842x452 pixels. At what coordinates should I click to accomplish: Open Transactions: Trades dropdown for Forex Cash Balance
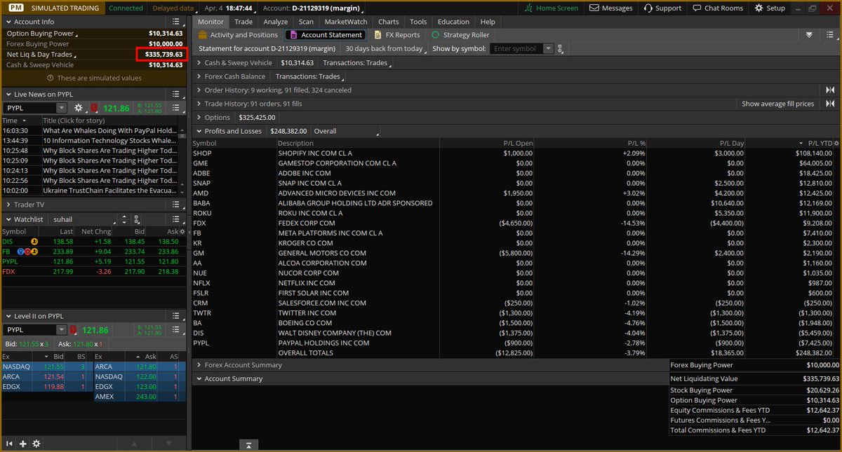tap(309, 76)
